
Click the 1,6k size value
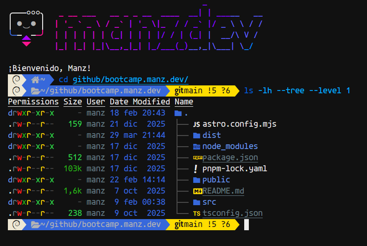73,191
